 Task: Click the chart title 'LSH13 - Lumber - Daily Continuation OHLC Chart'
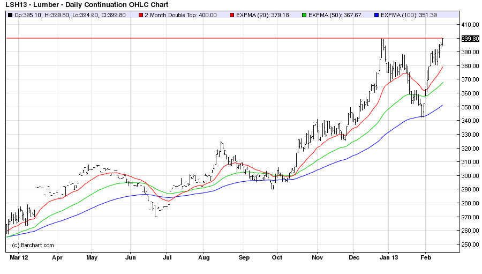click(87, 5)
